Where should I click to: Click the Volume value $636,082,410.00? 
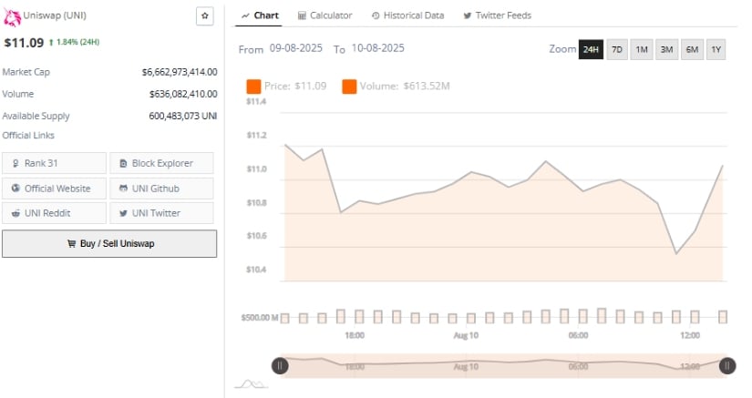(183, 94)
